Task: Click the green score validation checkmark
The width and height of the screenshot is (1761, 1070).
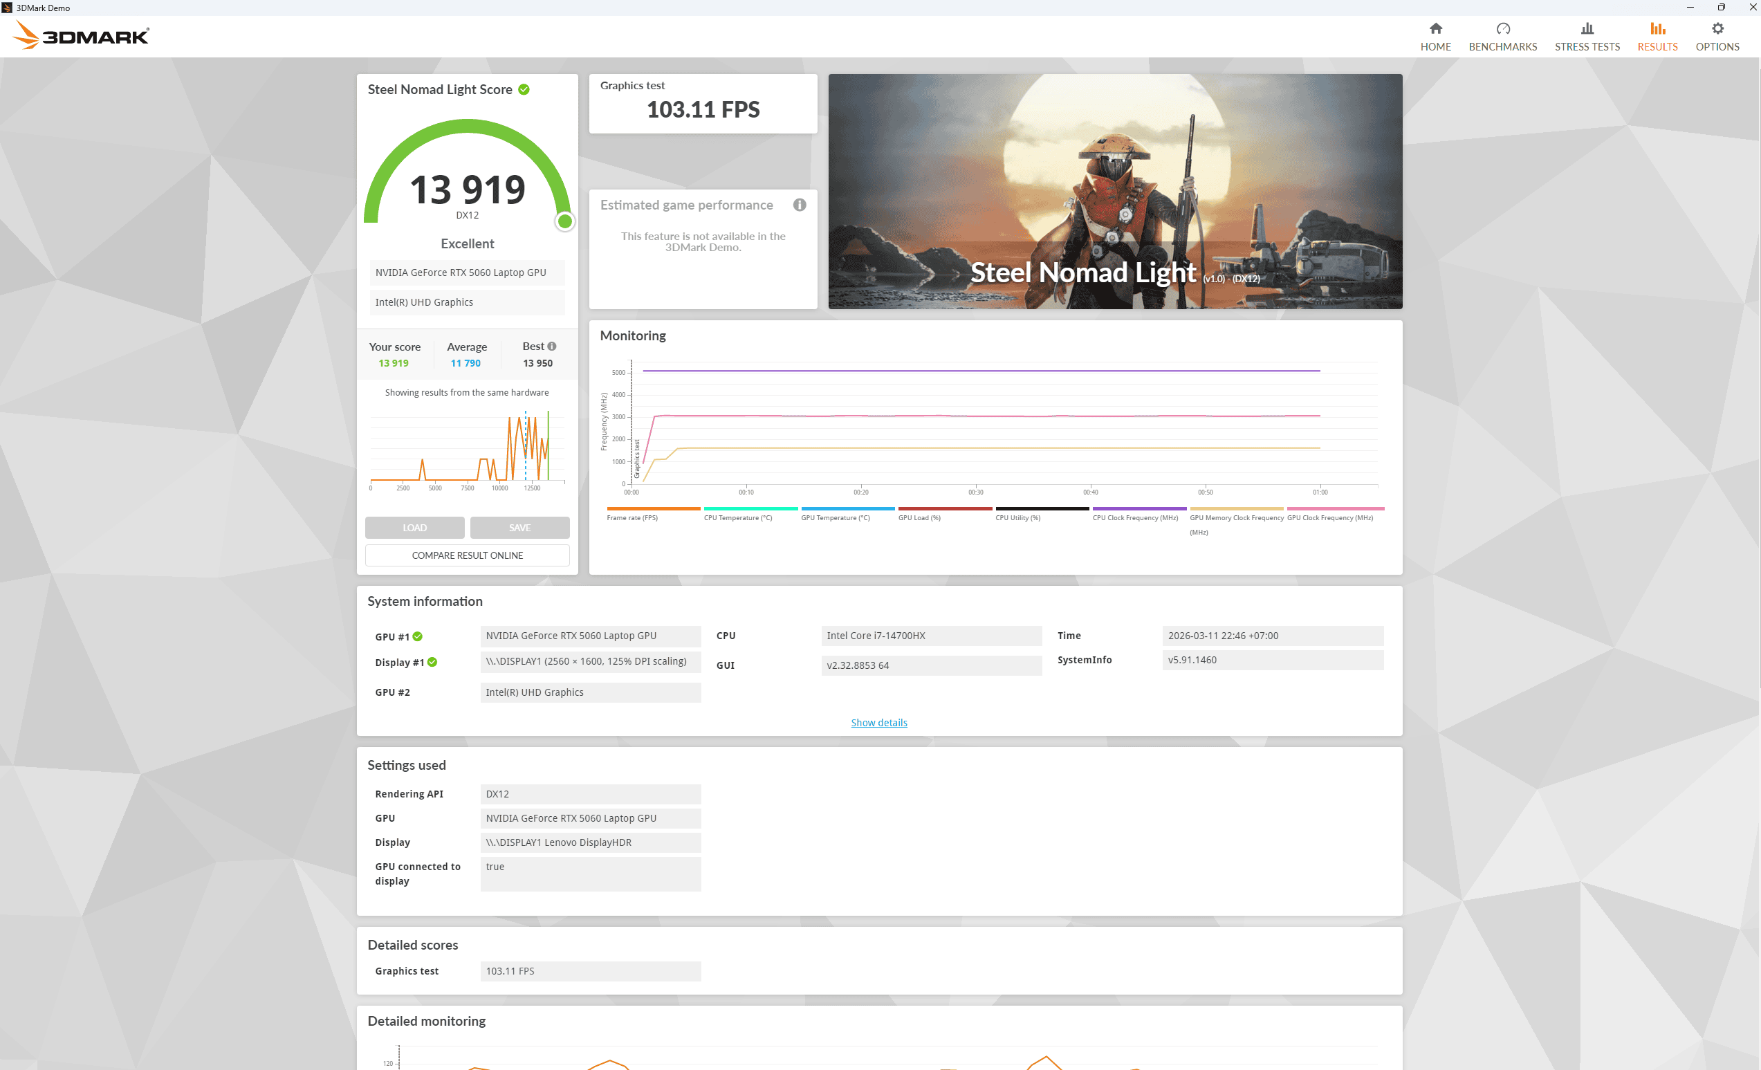Action: 524,89
